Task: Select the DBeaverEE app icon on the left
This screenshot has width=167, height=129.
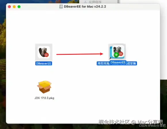Action: coord(44,52)
